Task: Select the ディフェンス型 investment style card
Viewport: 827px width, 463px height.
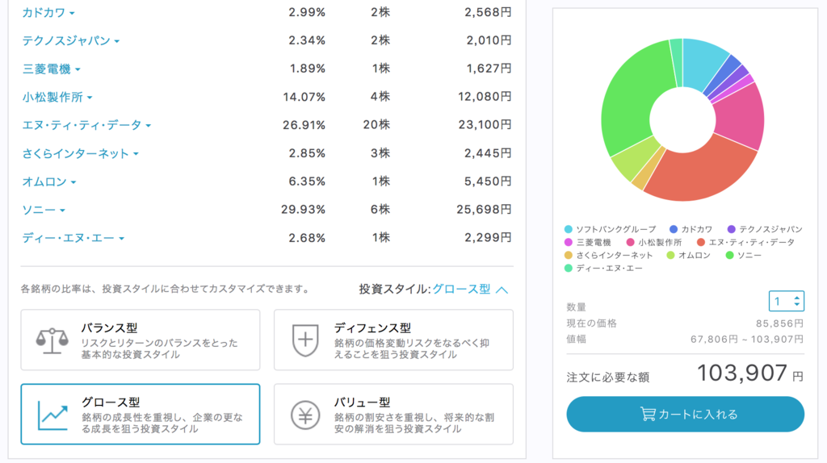Action: 393,340
